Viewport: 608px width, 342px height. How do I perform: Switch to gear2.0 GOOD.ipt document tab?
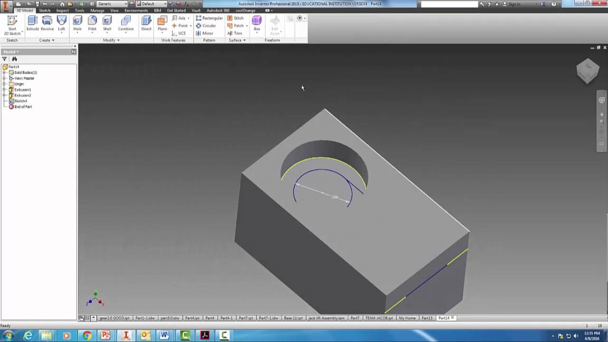[114, 318]
